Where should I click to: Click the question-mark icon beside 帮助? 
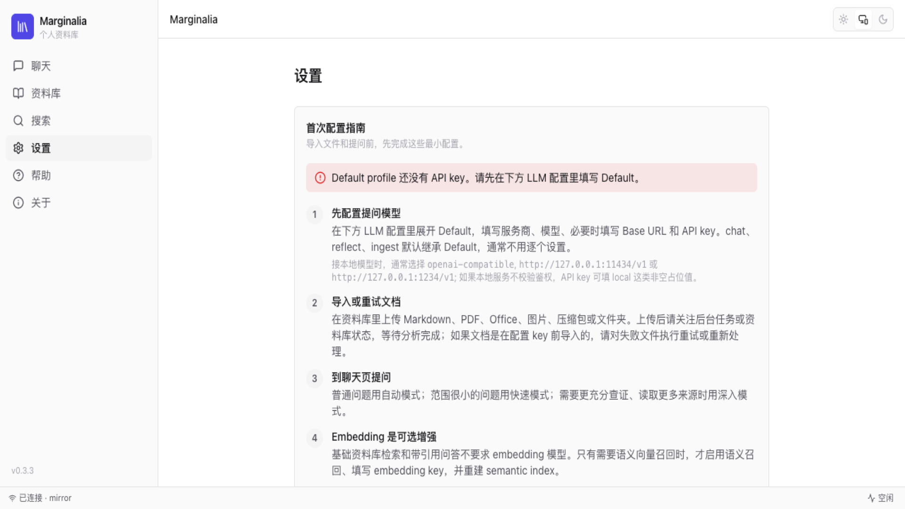[x=18, y=175]
